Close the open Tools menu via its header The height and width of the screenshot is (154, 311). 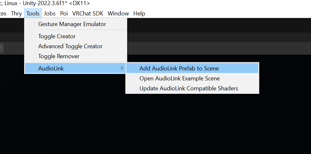click(x=33, y=14)
